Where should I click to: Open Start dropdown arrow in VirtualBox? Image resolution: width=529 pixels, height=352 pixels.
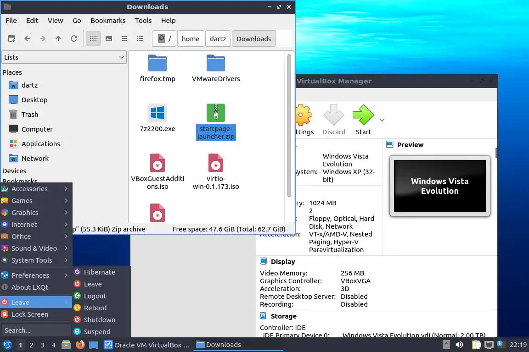[382, 120]
